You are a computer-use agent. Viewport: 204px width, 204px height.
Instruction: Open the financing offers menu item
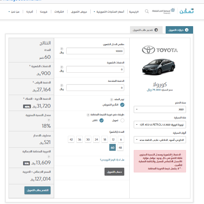79,12
